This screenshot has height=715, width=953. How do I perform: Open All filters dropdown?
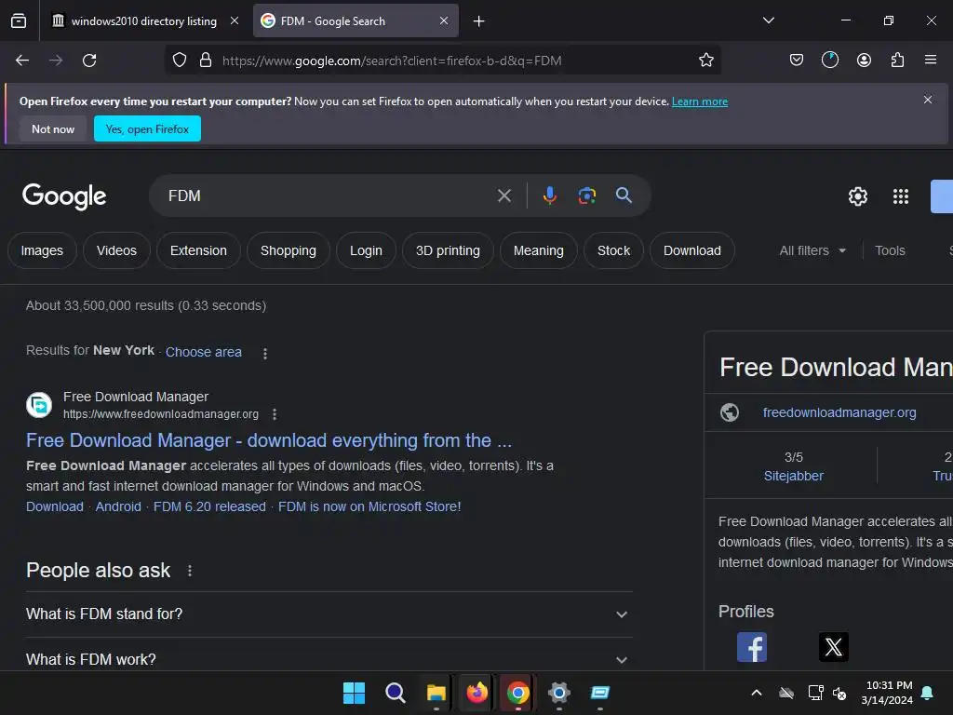click(x=812, y=250)
